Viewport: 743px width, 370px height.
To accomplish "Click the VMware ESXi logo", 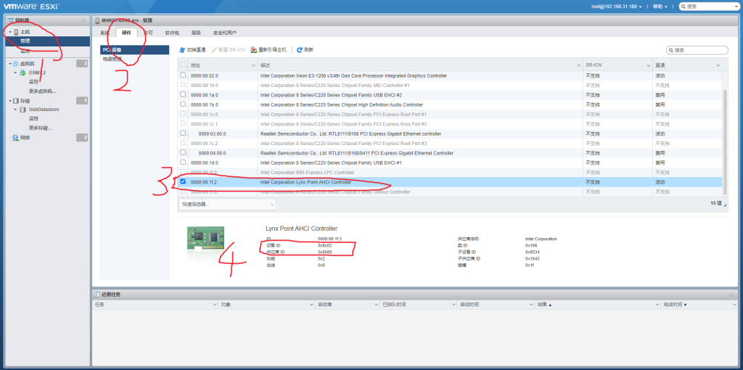I will pyautogui.click(x=32, y=6).
